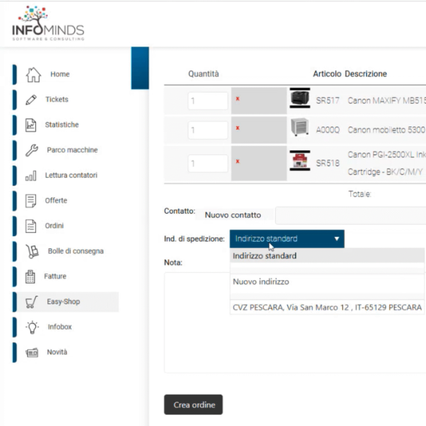Click the Descrizione column header
This screenshot has width=426, height=426.
[366, 74]
